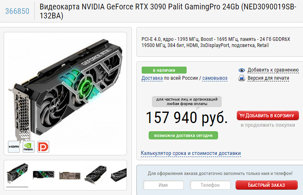Select the first gallery thumbnail
303x195 pixels.
click(17, 173)
